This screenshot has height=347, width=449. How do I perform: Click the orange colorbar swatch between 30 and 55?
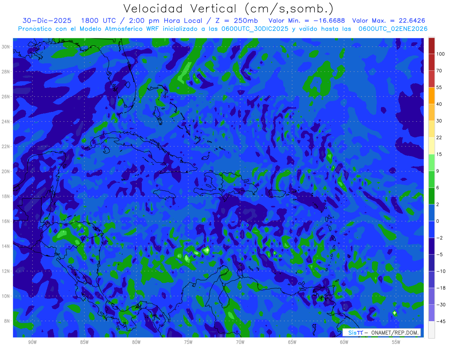[x=431, y=95]
